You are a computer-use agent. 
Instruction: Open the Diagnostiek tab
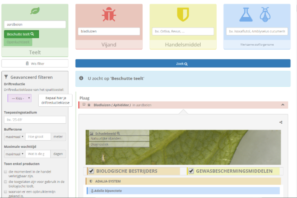pos(119,144)
